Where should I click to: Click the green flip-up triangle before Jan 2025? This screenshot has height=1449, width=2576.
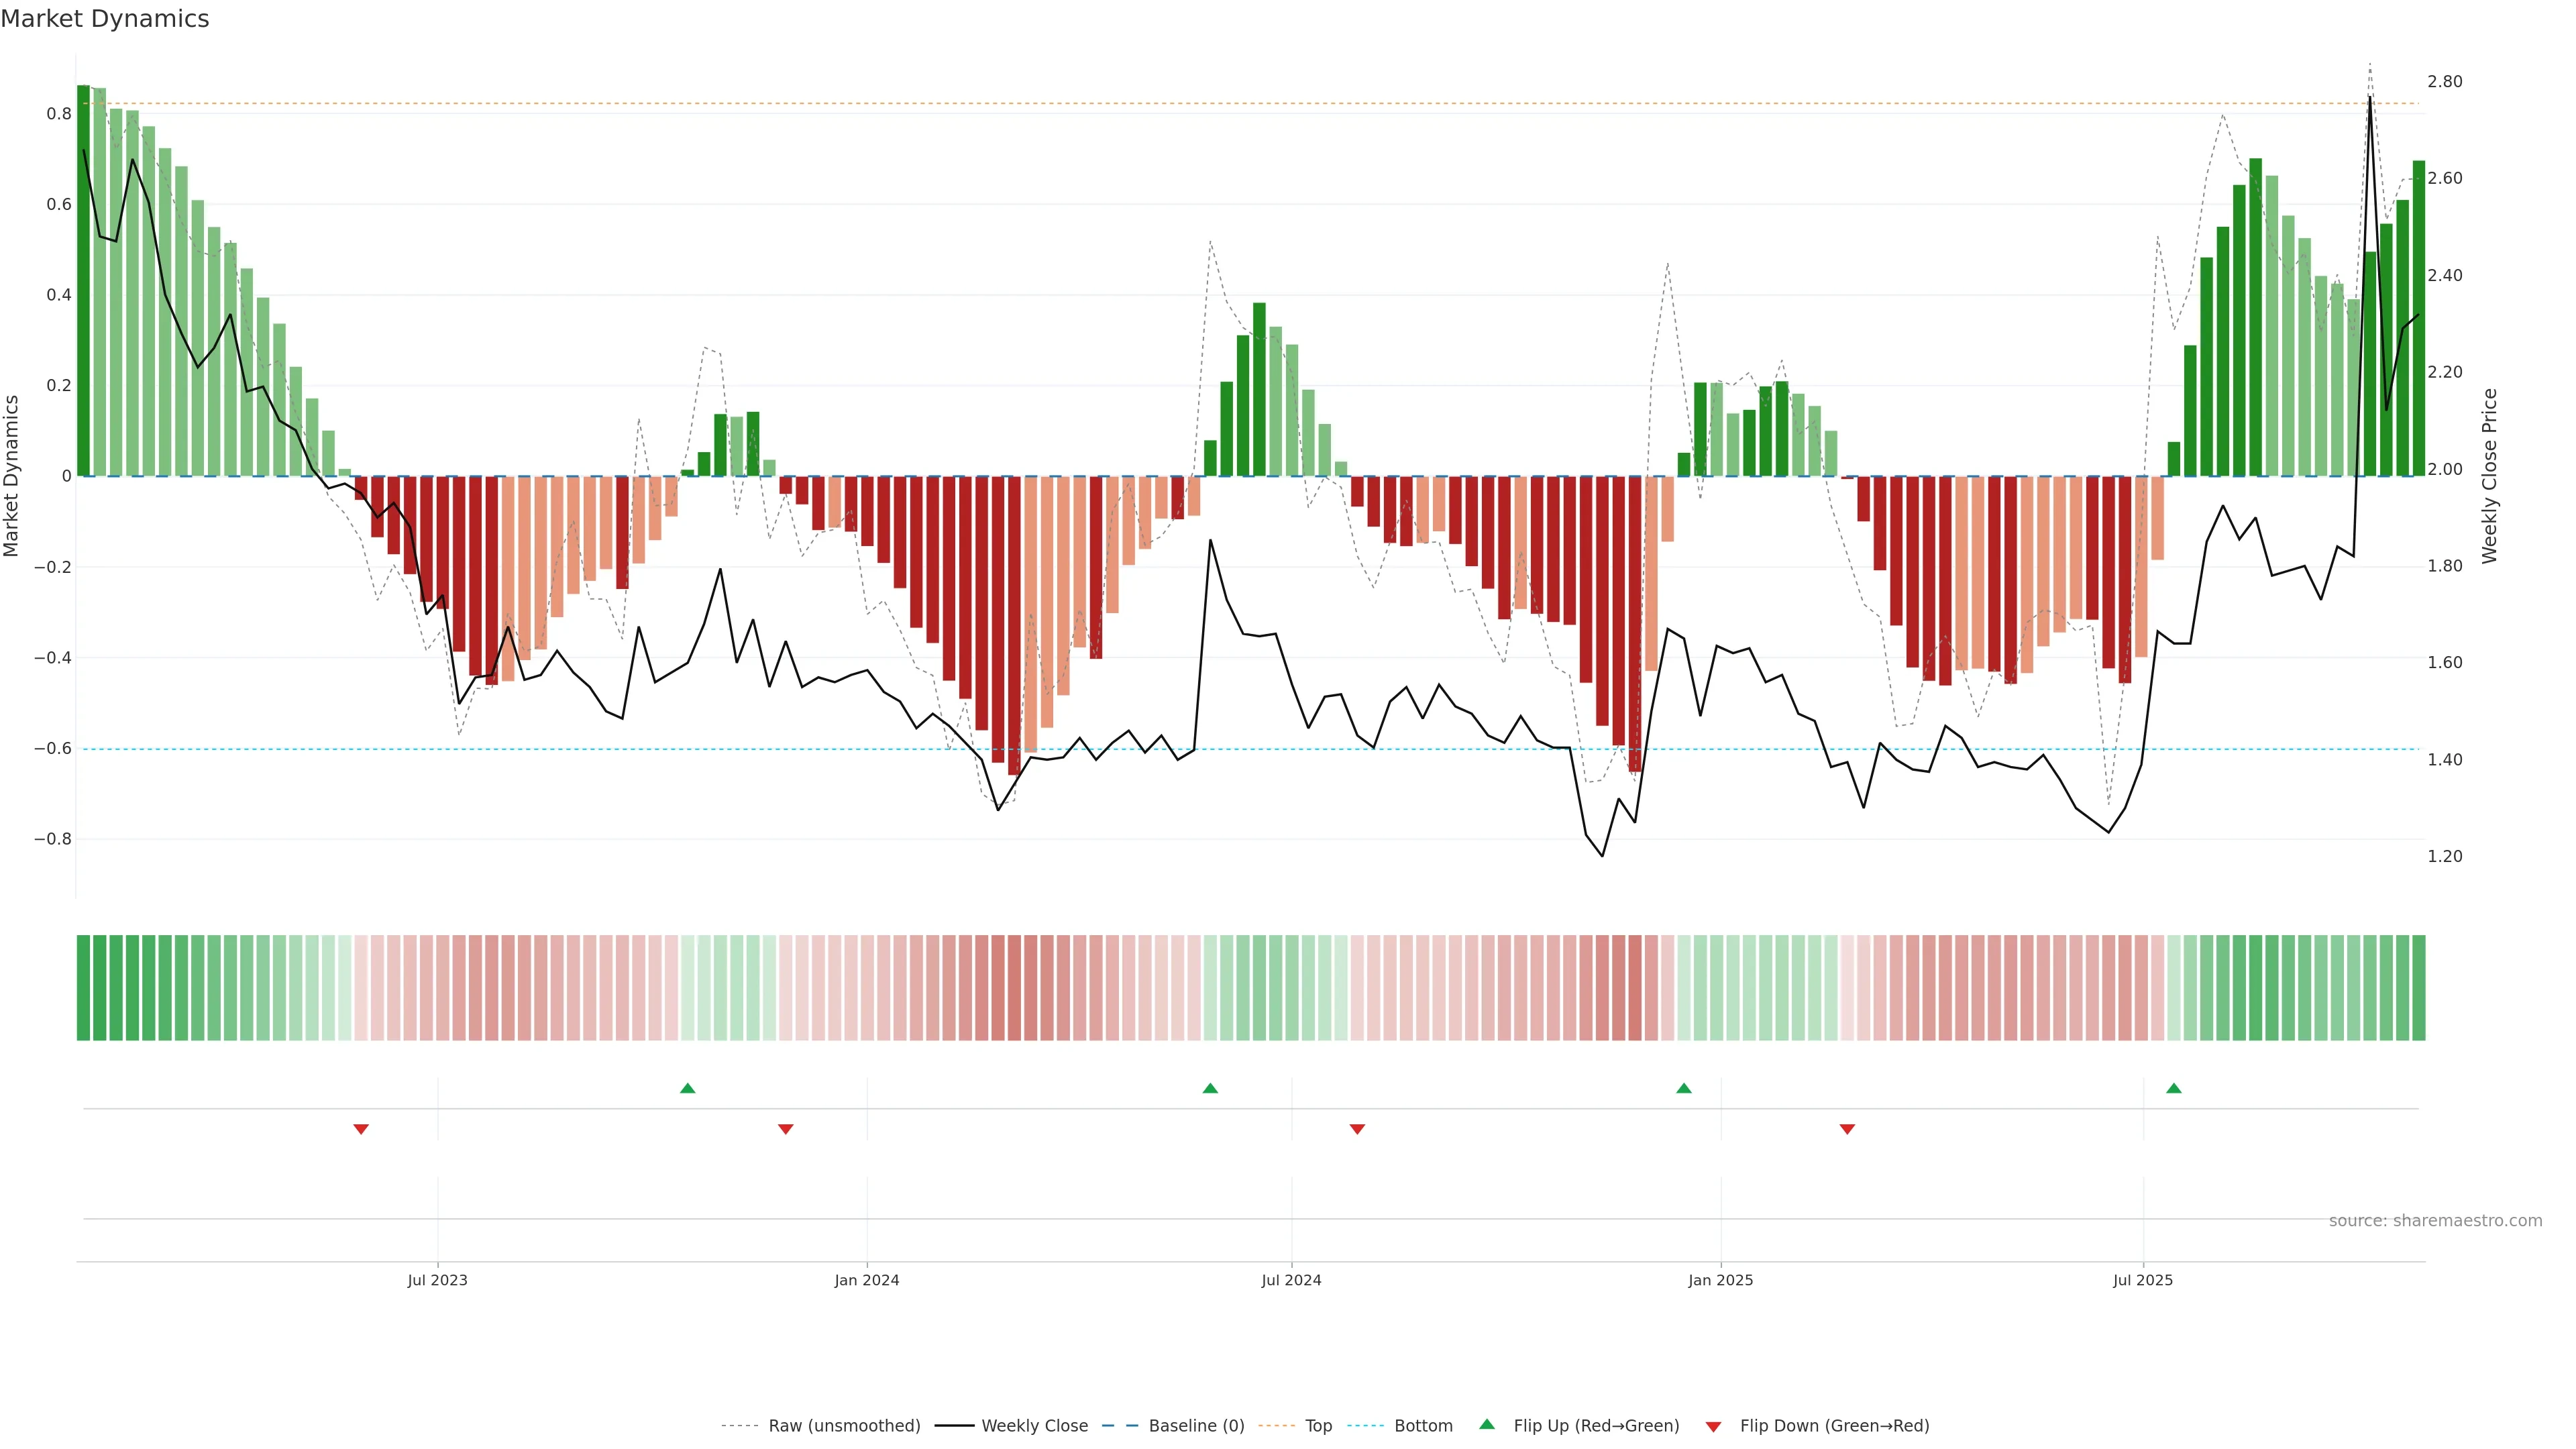click(1684, 1088)
